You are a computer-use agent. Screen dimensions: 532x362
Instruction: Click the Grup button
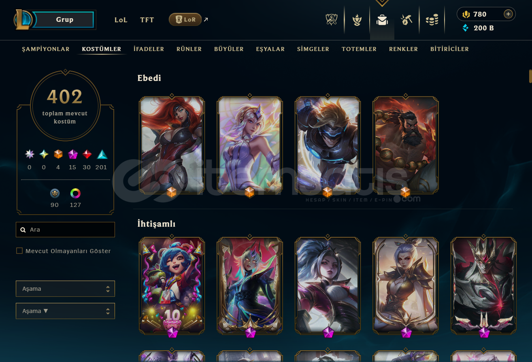(x=65, y=19)
